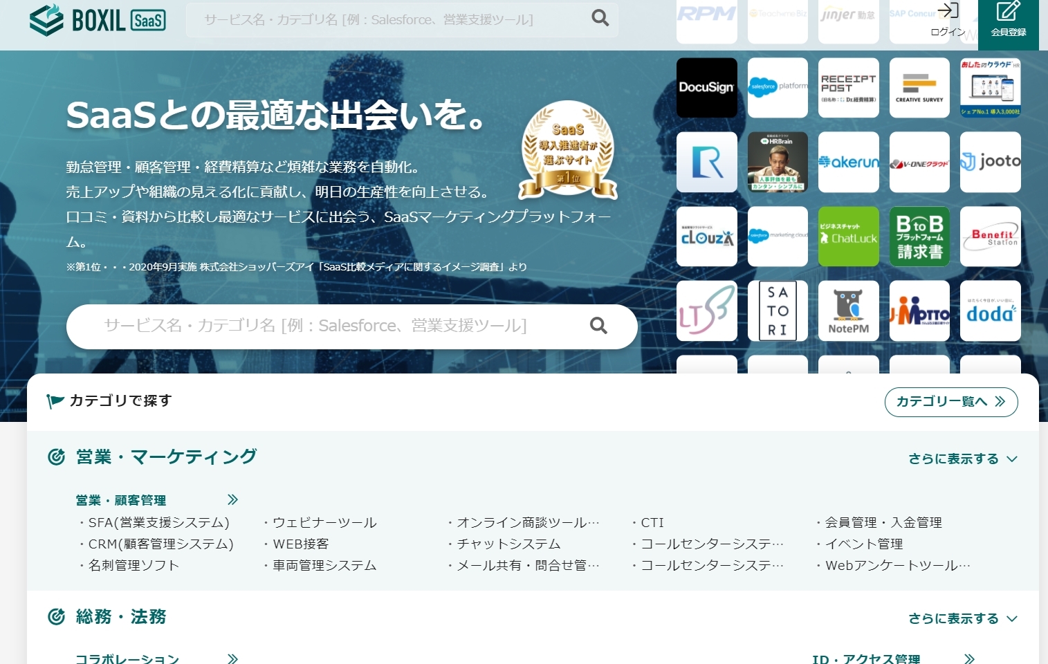Open the LTS tile
The image size is (1048, 664).
click(x=706, y=311)
